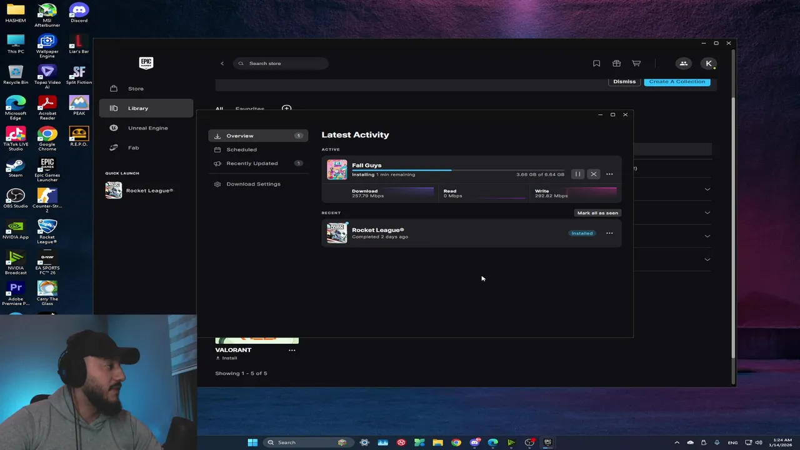Select the PEAK game icon
This screenshot has height=450, width=800.
[79, 106]
